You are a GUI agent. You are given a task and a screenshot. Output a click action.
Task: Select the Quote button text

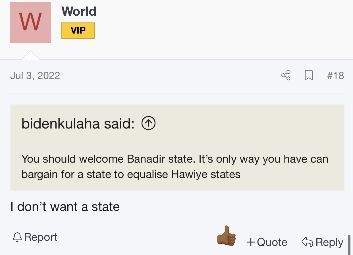click(x=272, y=242)
